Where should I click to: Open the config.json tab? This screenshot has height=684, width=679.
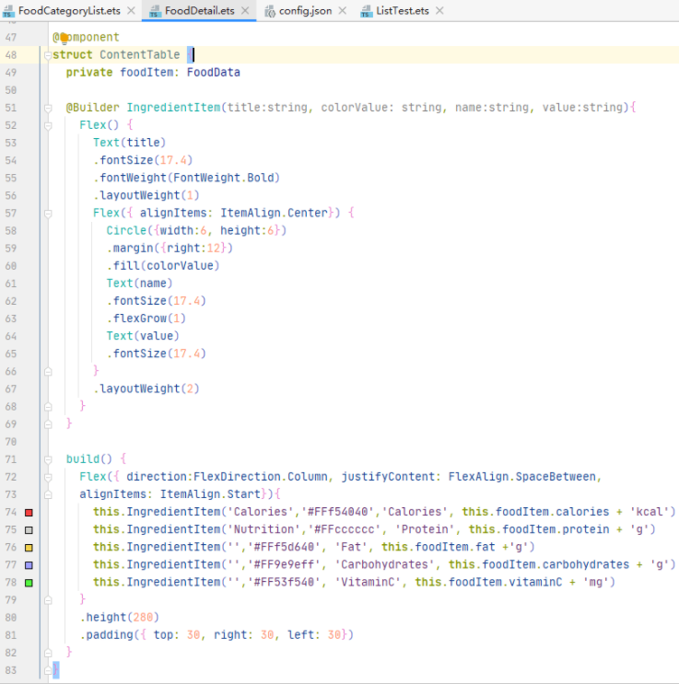pyautogui.click(x=304, y=11)
